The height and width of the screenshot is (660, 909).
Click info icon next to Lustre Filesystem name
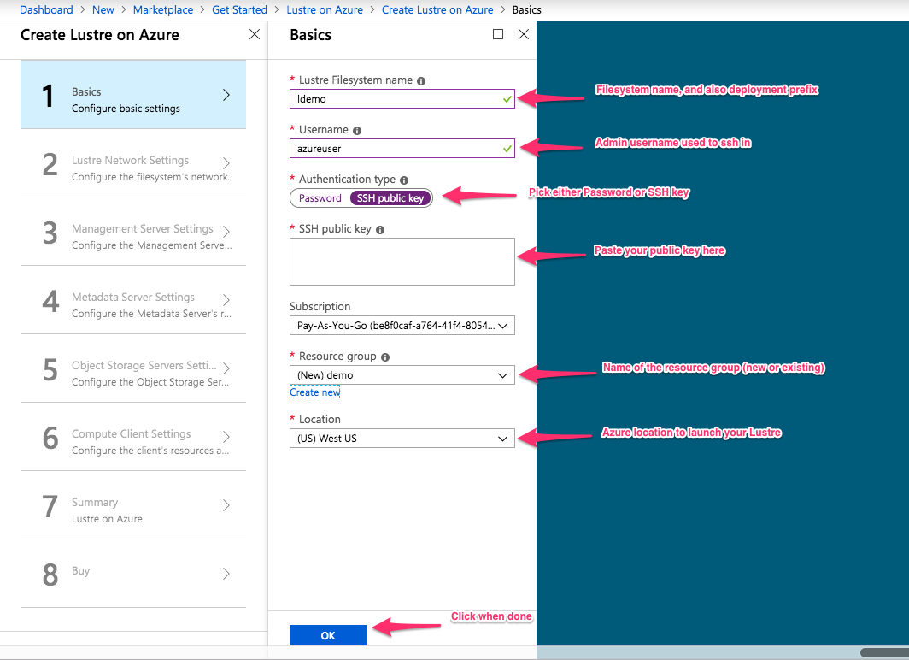point(421,81)
